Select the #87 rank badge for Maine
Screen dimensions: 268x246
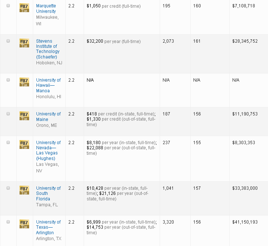(24, 116)
